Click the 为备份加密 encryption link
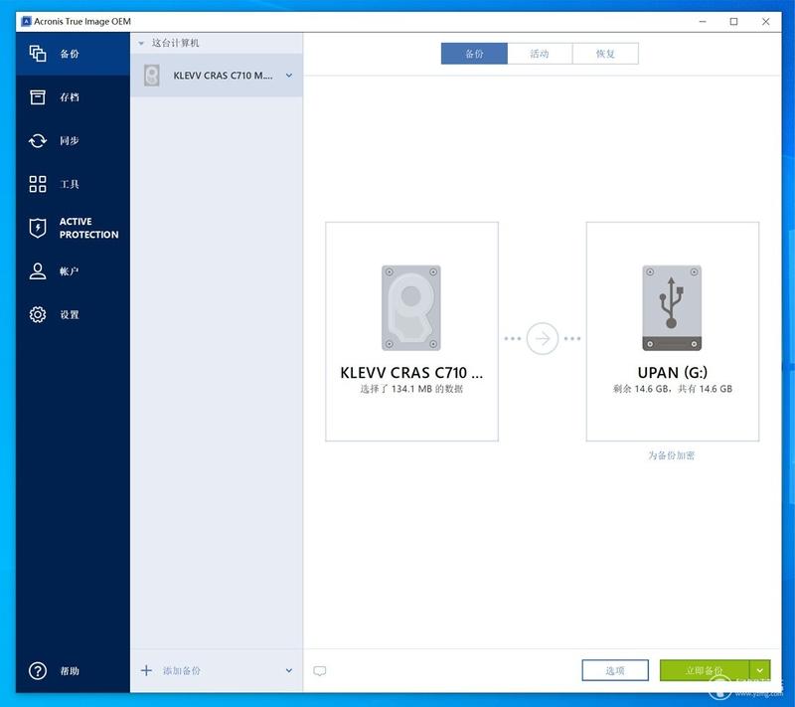This screenshot has height=707, width=795. [x=672, y=455]
